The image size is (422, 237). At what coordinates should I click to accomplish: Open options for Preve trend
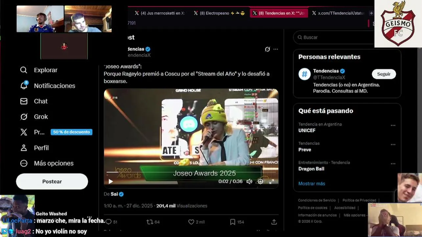(393, 145)
